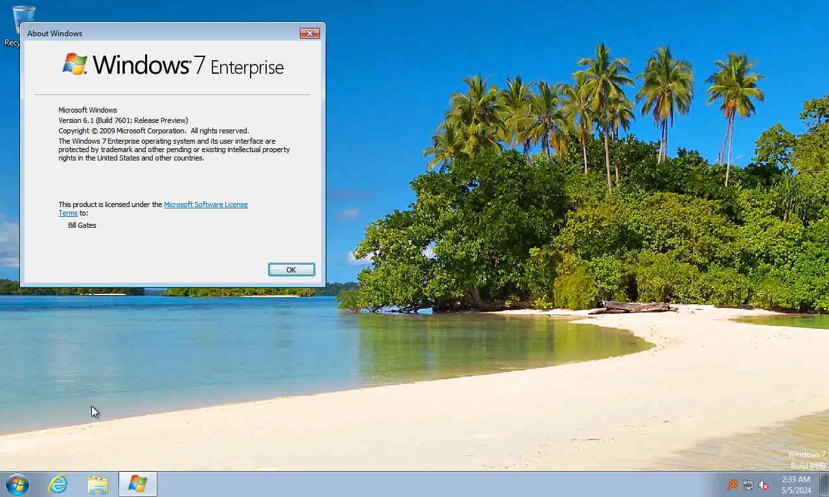
Task: Click the muted volume tray icon
Action: pos(764,485)
